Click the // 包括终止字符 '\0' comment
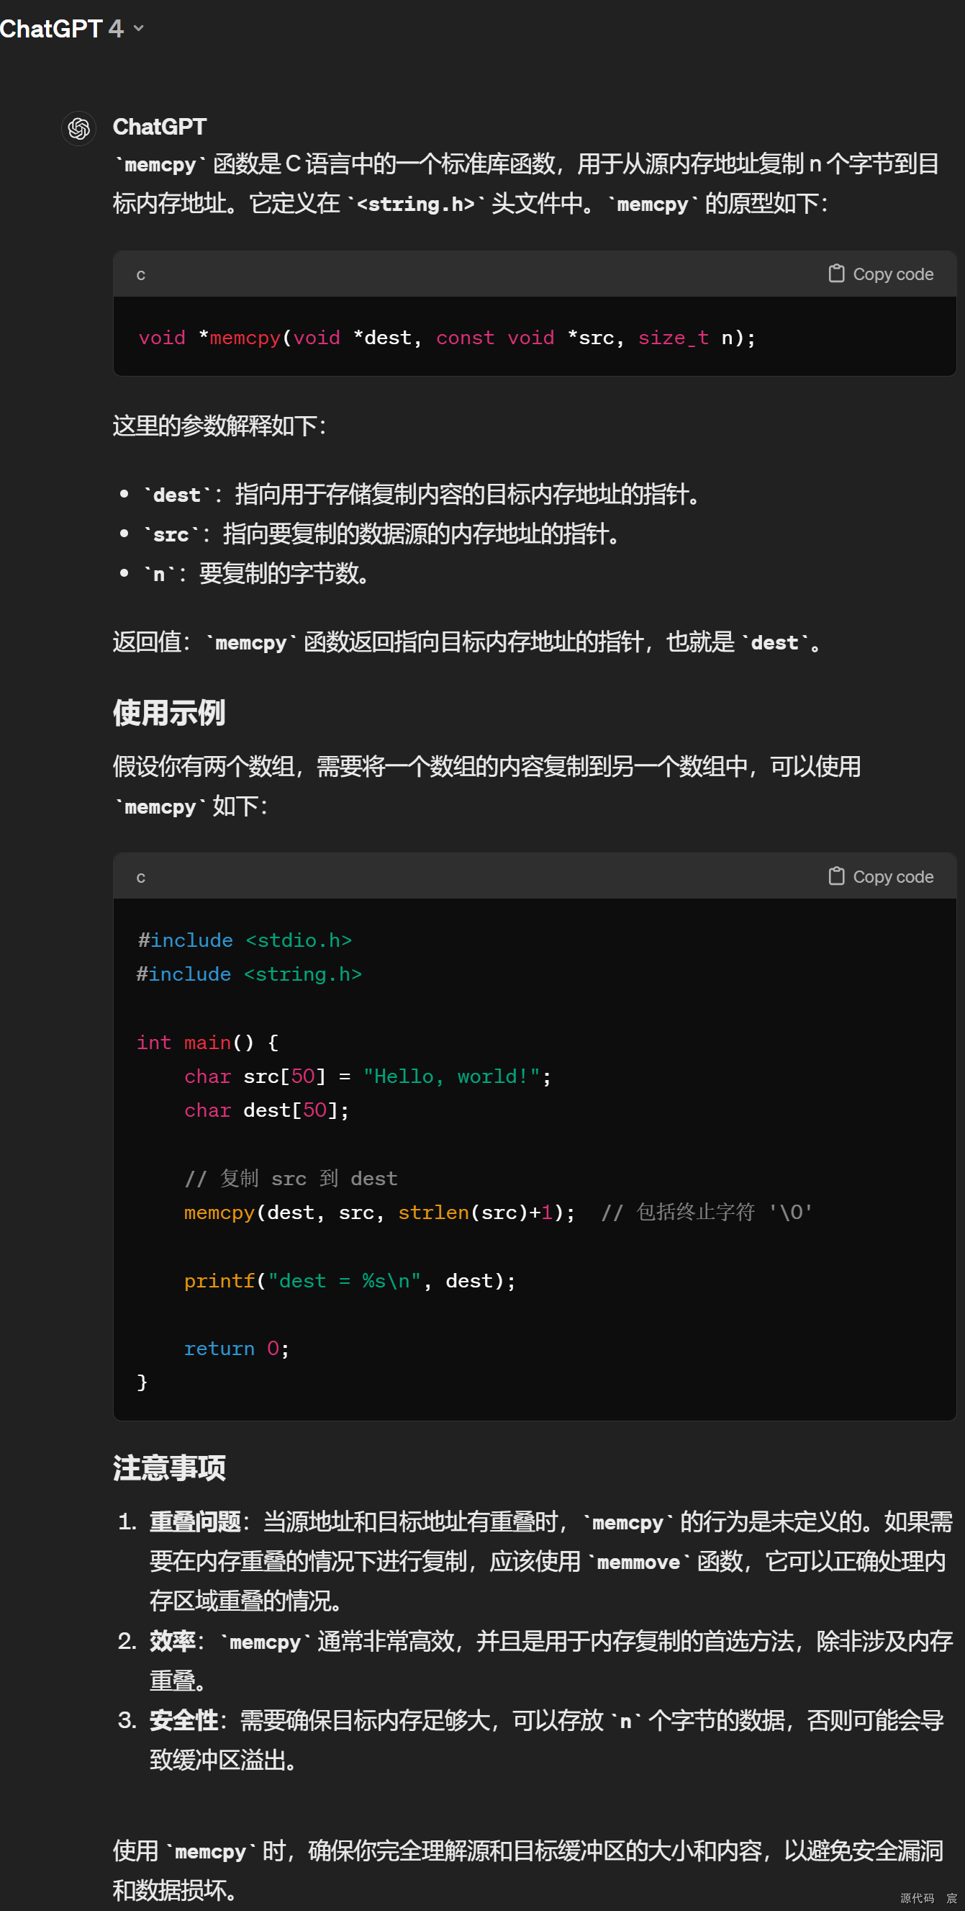 pyautogui.click(x=707, y=1213)
